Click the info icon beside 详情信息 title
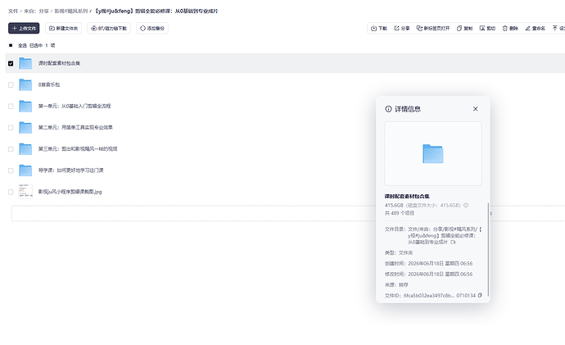The image size is (565, 345). point(388,109)
